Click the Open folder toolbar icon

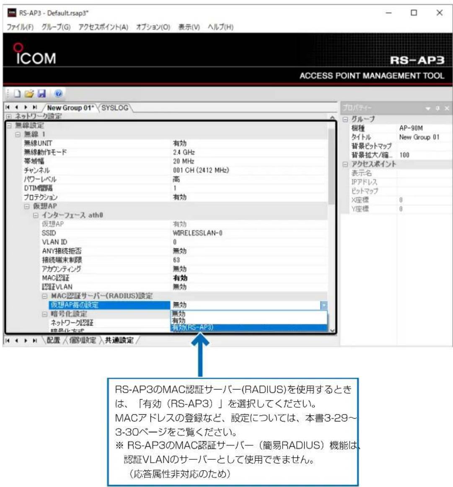tap(29, 94)
